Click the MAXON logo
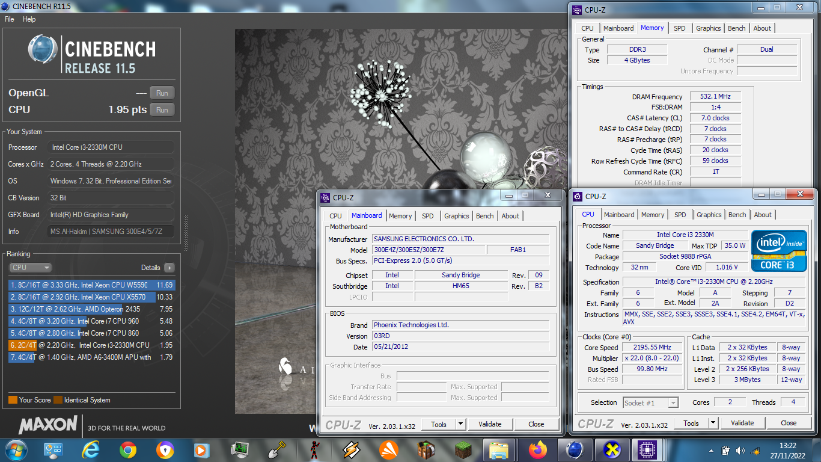This screenshot has width=821, height=462. pos(47,425)
